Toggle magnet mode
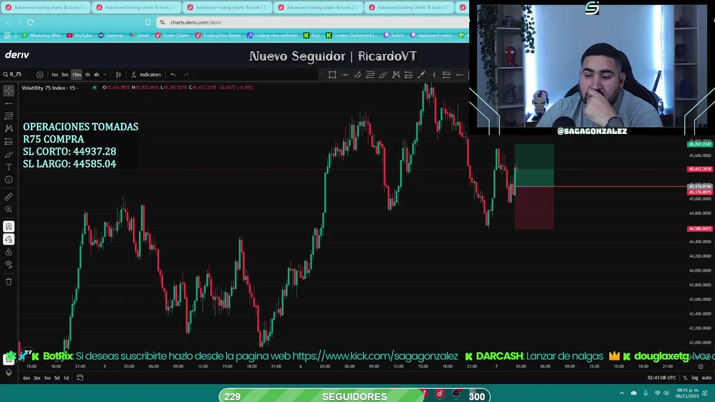715x402 pixels. point(8,227)
